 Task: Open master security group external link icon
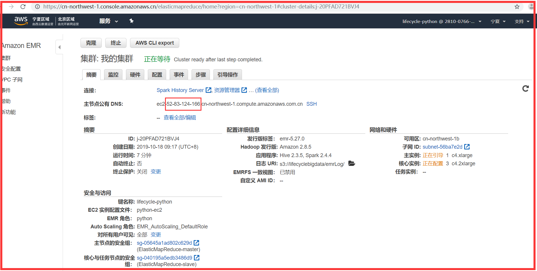(196, 242)
